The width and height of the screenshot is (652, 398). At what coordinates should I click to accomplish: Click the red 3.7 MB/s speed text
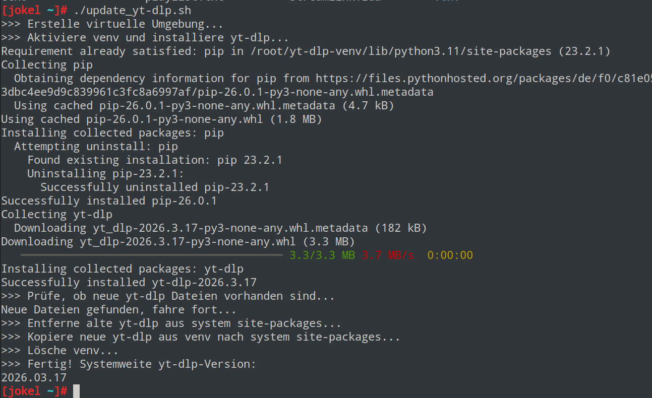click(x=388, y=255)
